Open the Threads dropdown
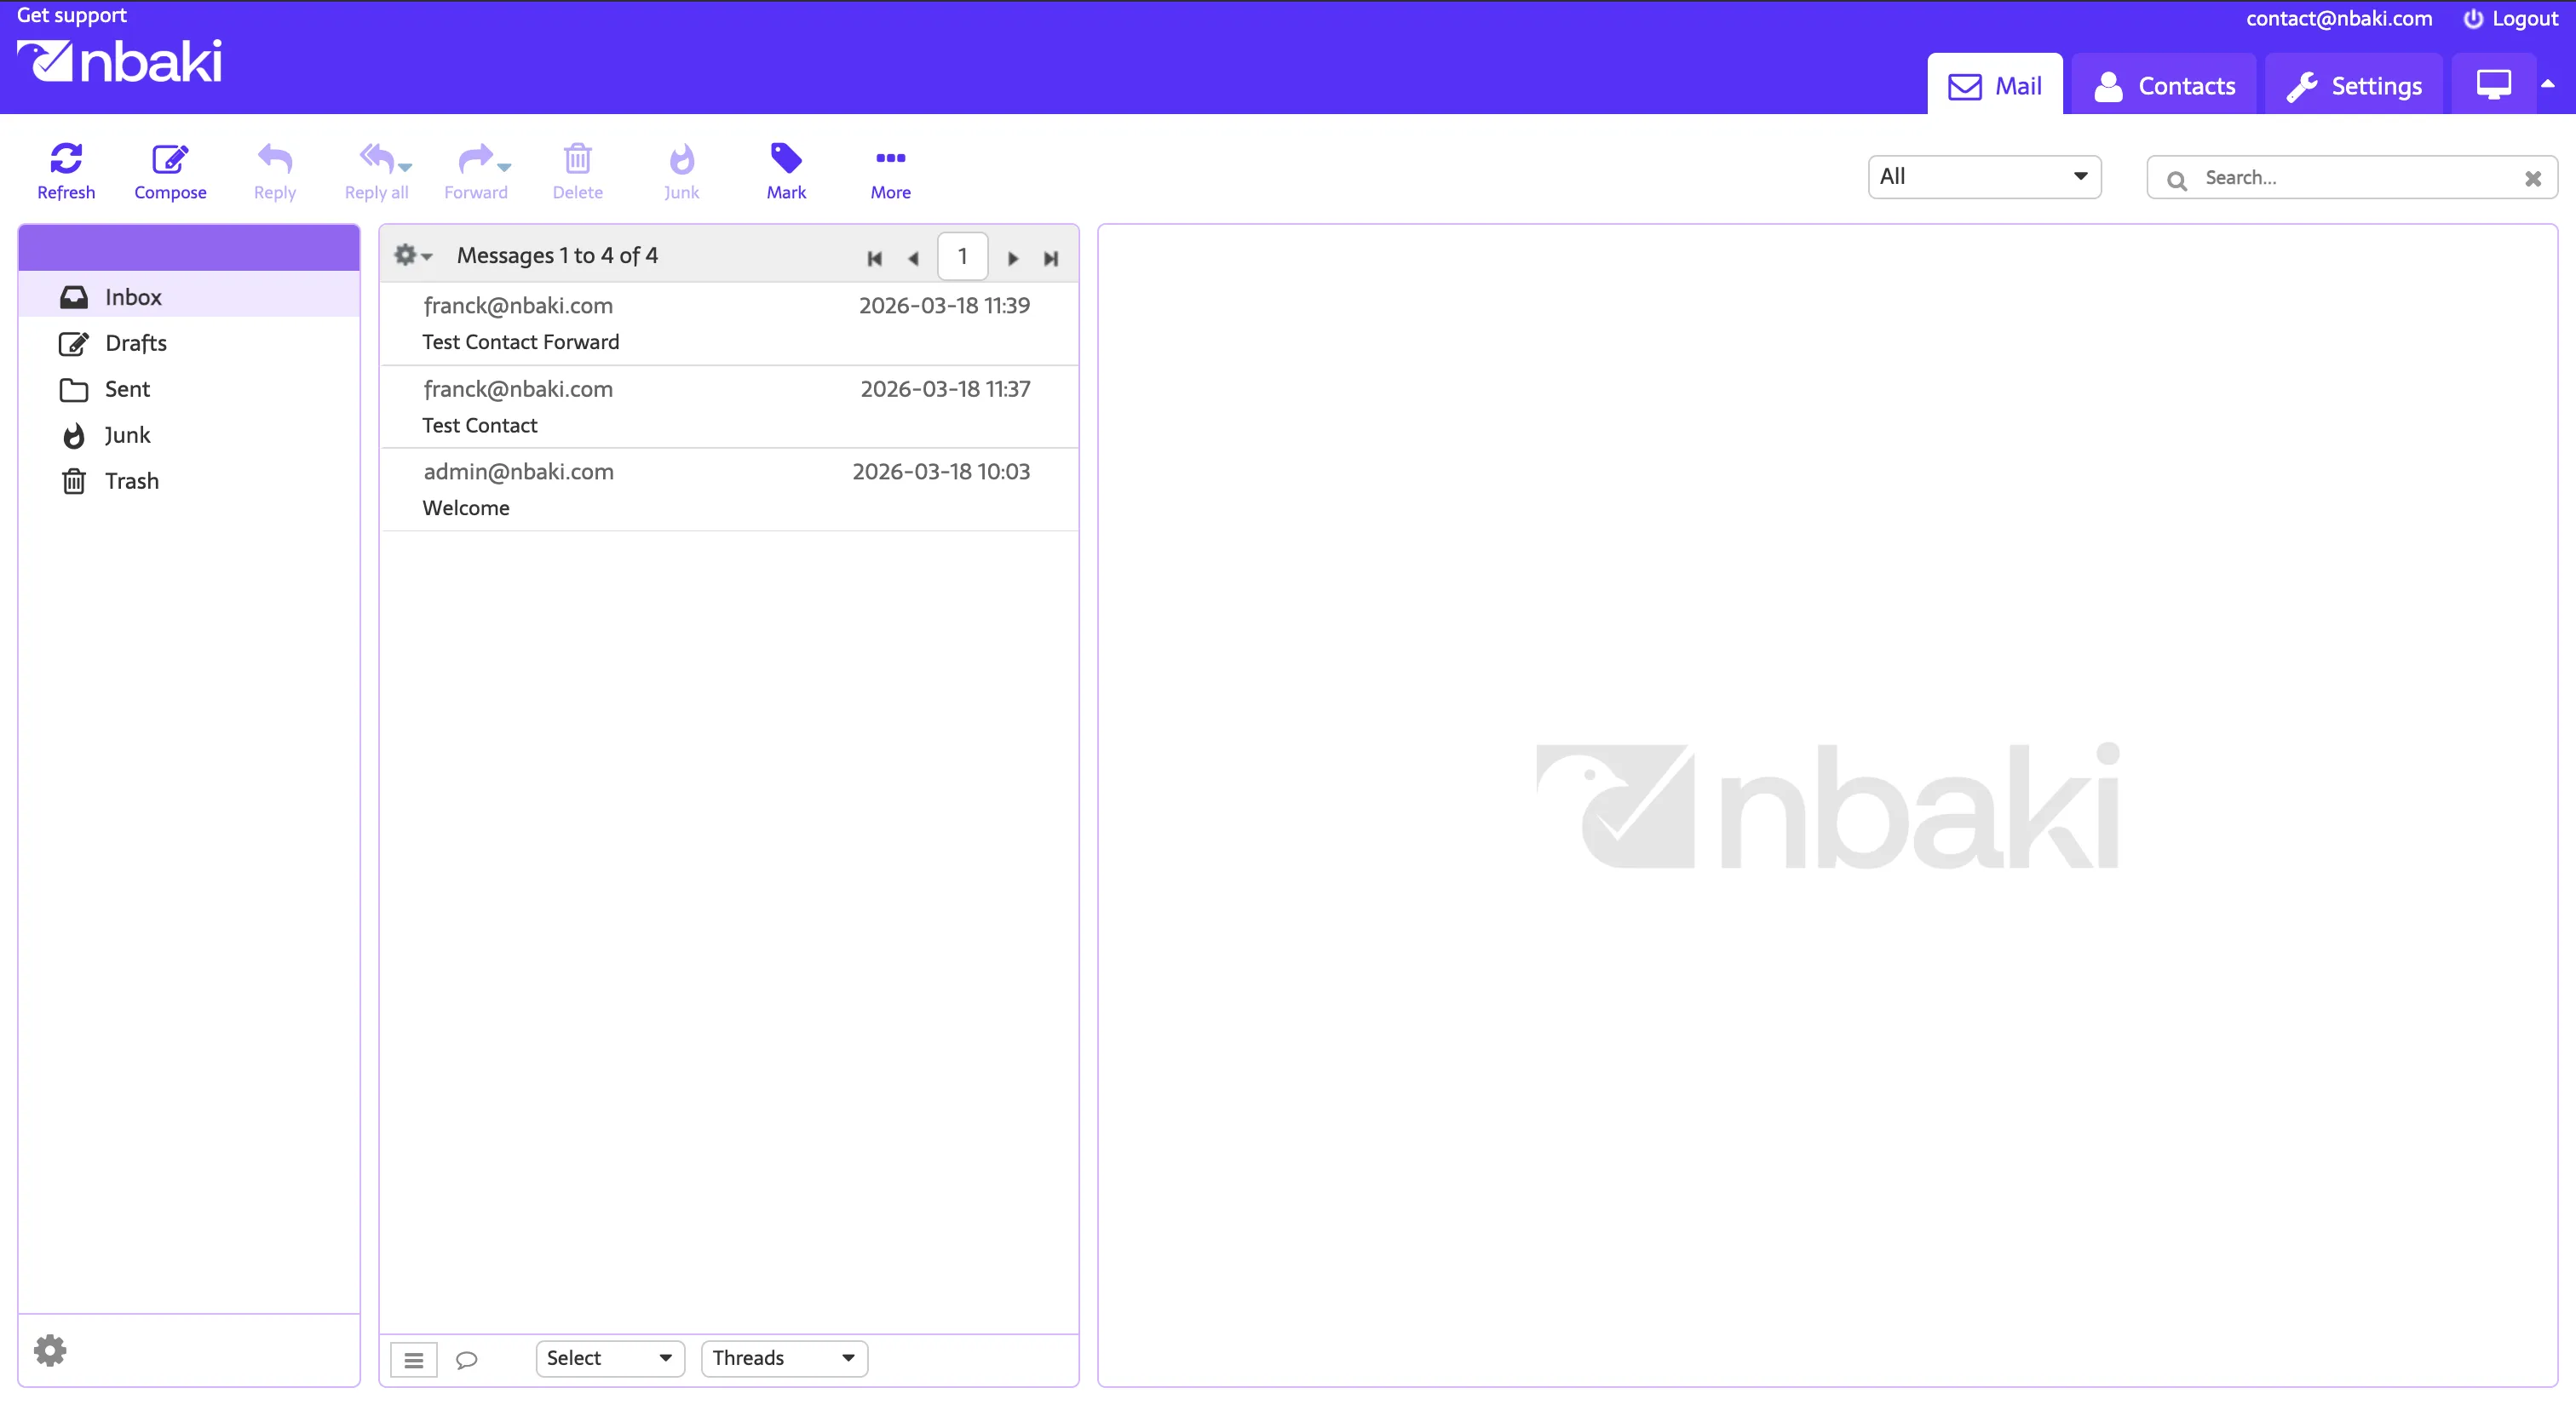The height and width of the screenshot is (1422, 2576). point(784,1358)
